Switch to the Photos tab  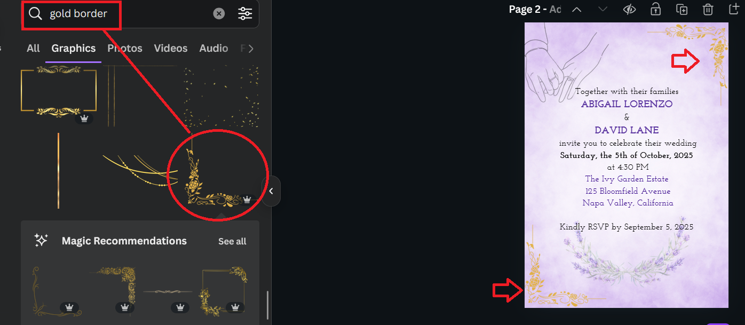(x=125, y=49)
